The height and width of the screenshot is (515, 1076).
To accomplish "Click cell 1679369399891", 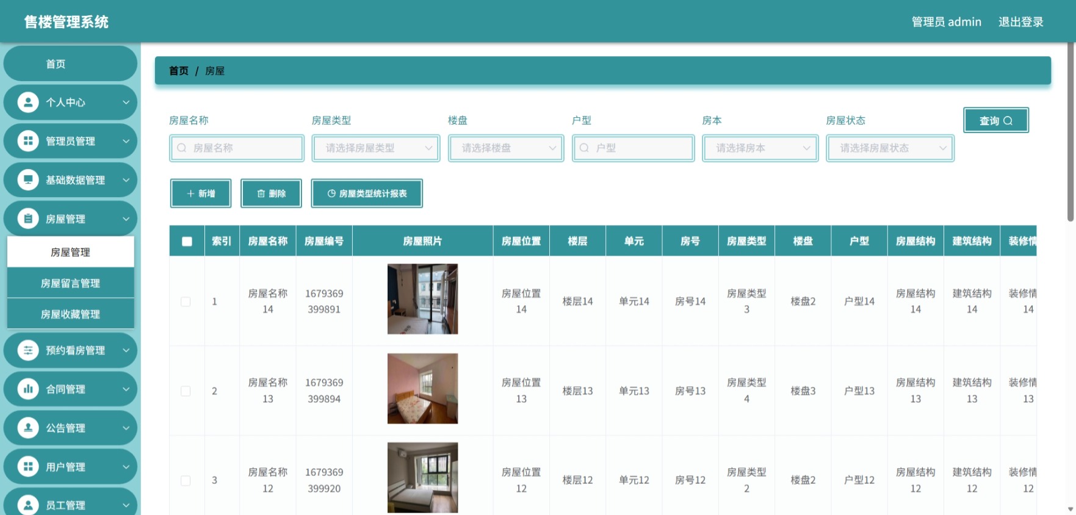I will [x=324, y=301].
